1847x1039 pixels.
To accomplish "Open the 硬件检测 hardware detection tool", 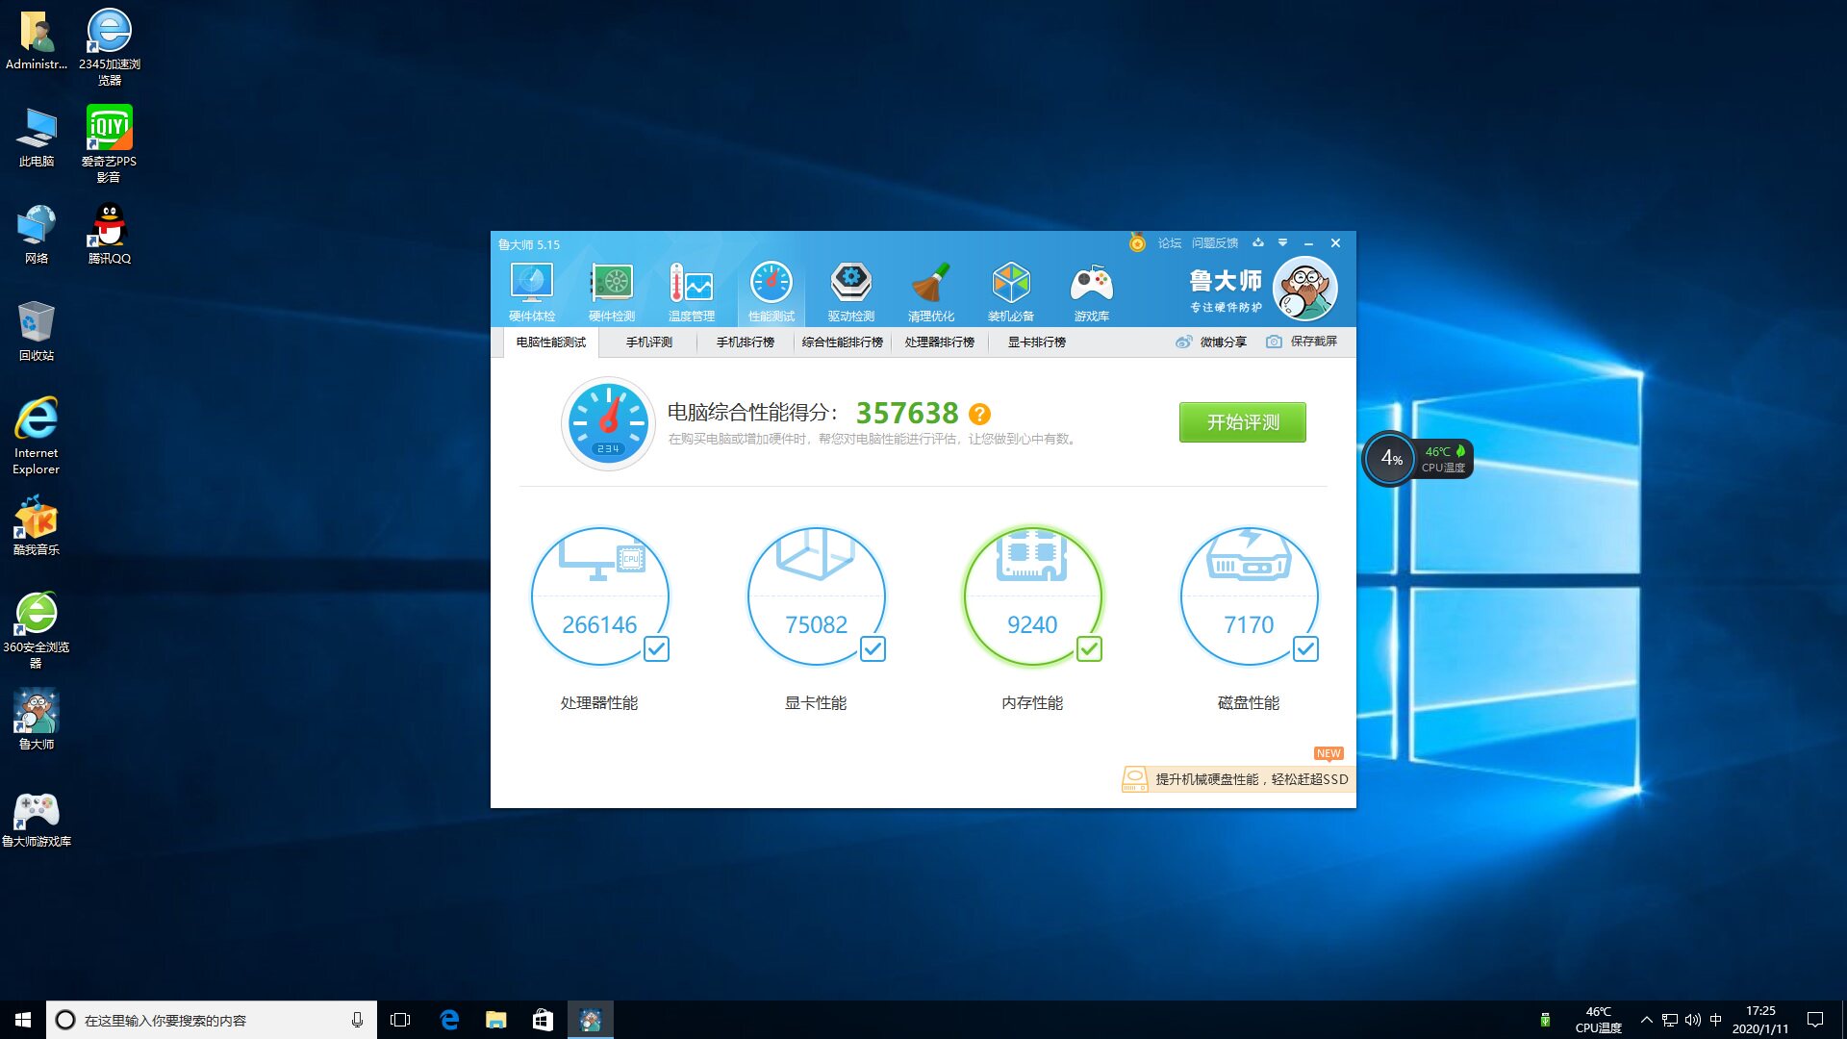I will tap(612, 292).
